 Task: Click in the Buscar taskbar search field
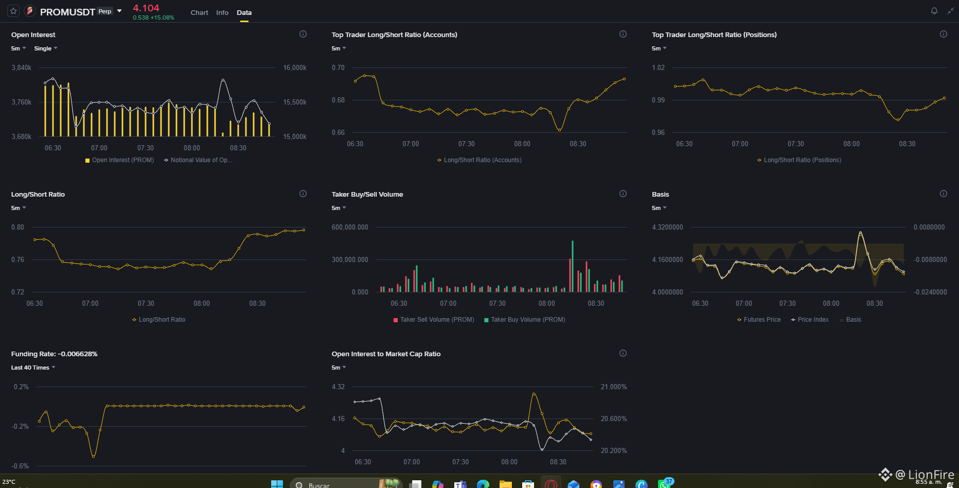point(346,484)
